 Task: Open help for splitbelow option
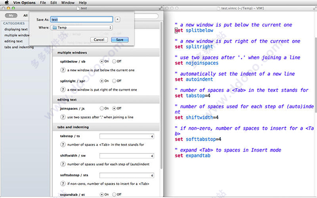pyautogui.click(x=63, y=70)
